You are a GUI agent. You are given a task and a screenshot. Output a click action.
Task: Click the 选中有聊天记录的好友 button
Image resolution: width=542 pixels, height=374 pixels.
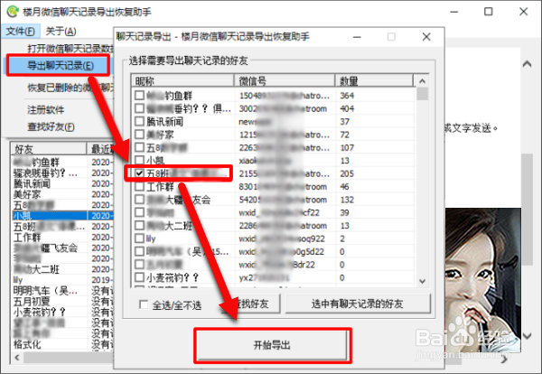click(358, 304)
